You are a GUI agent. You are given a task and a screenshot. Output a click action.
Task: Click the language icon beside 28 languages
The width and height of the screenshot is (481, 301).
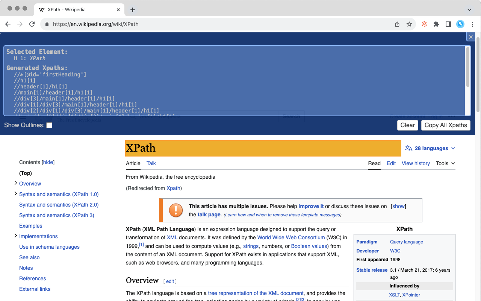pos(408,148)
